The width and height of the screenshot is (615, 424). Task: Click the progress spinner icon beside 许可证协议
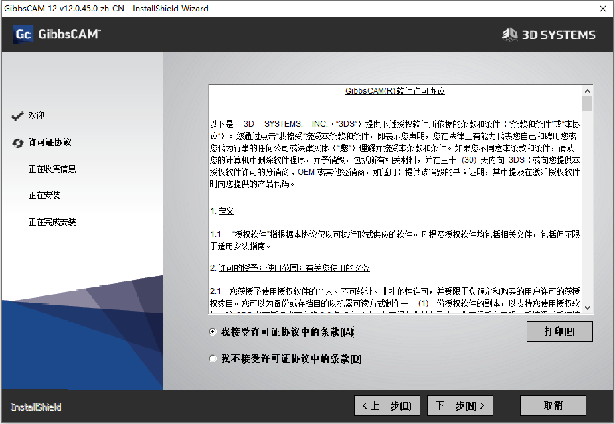tap(18, 143)
